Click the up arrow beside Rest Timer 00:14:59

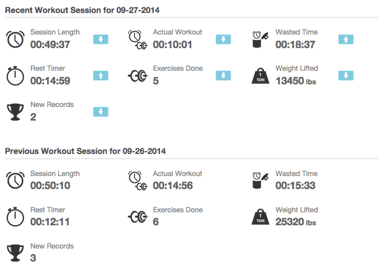coord(100,75)
